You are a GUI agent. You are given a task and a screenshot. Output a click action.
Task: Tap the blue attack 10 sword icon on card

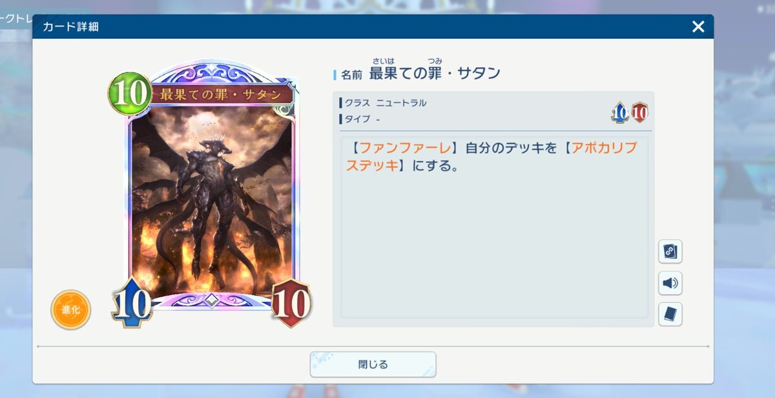tap(132, 302)
